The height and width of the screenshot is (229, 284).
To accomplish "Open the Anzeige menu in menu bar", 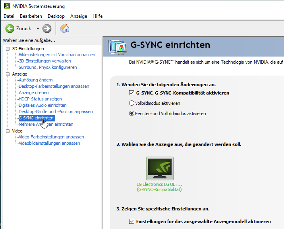I will tap(79, 16).
